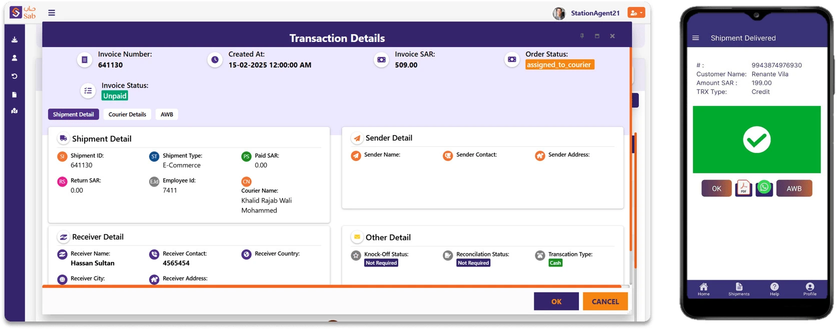Click the Shipment ID icon
This screenshot has height=329, width=837.
coord(62,156)
